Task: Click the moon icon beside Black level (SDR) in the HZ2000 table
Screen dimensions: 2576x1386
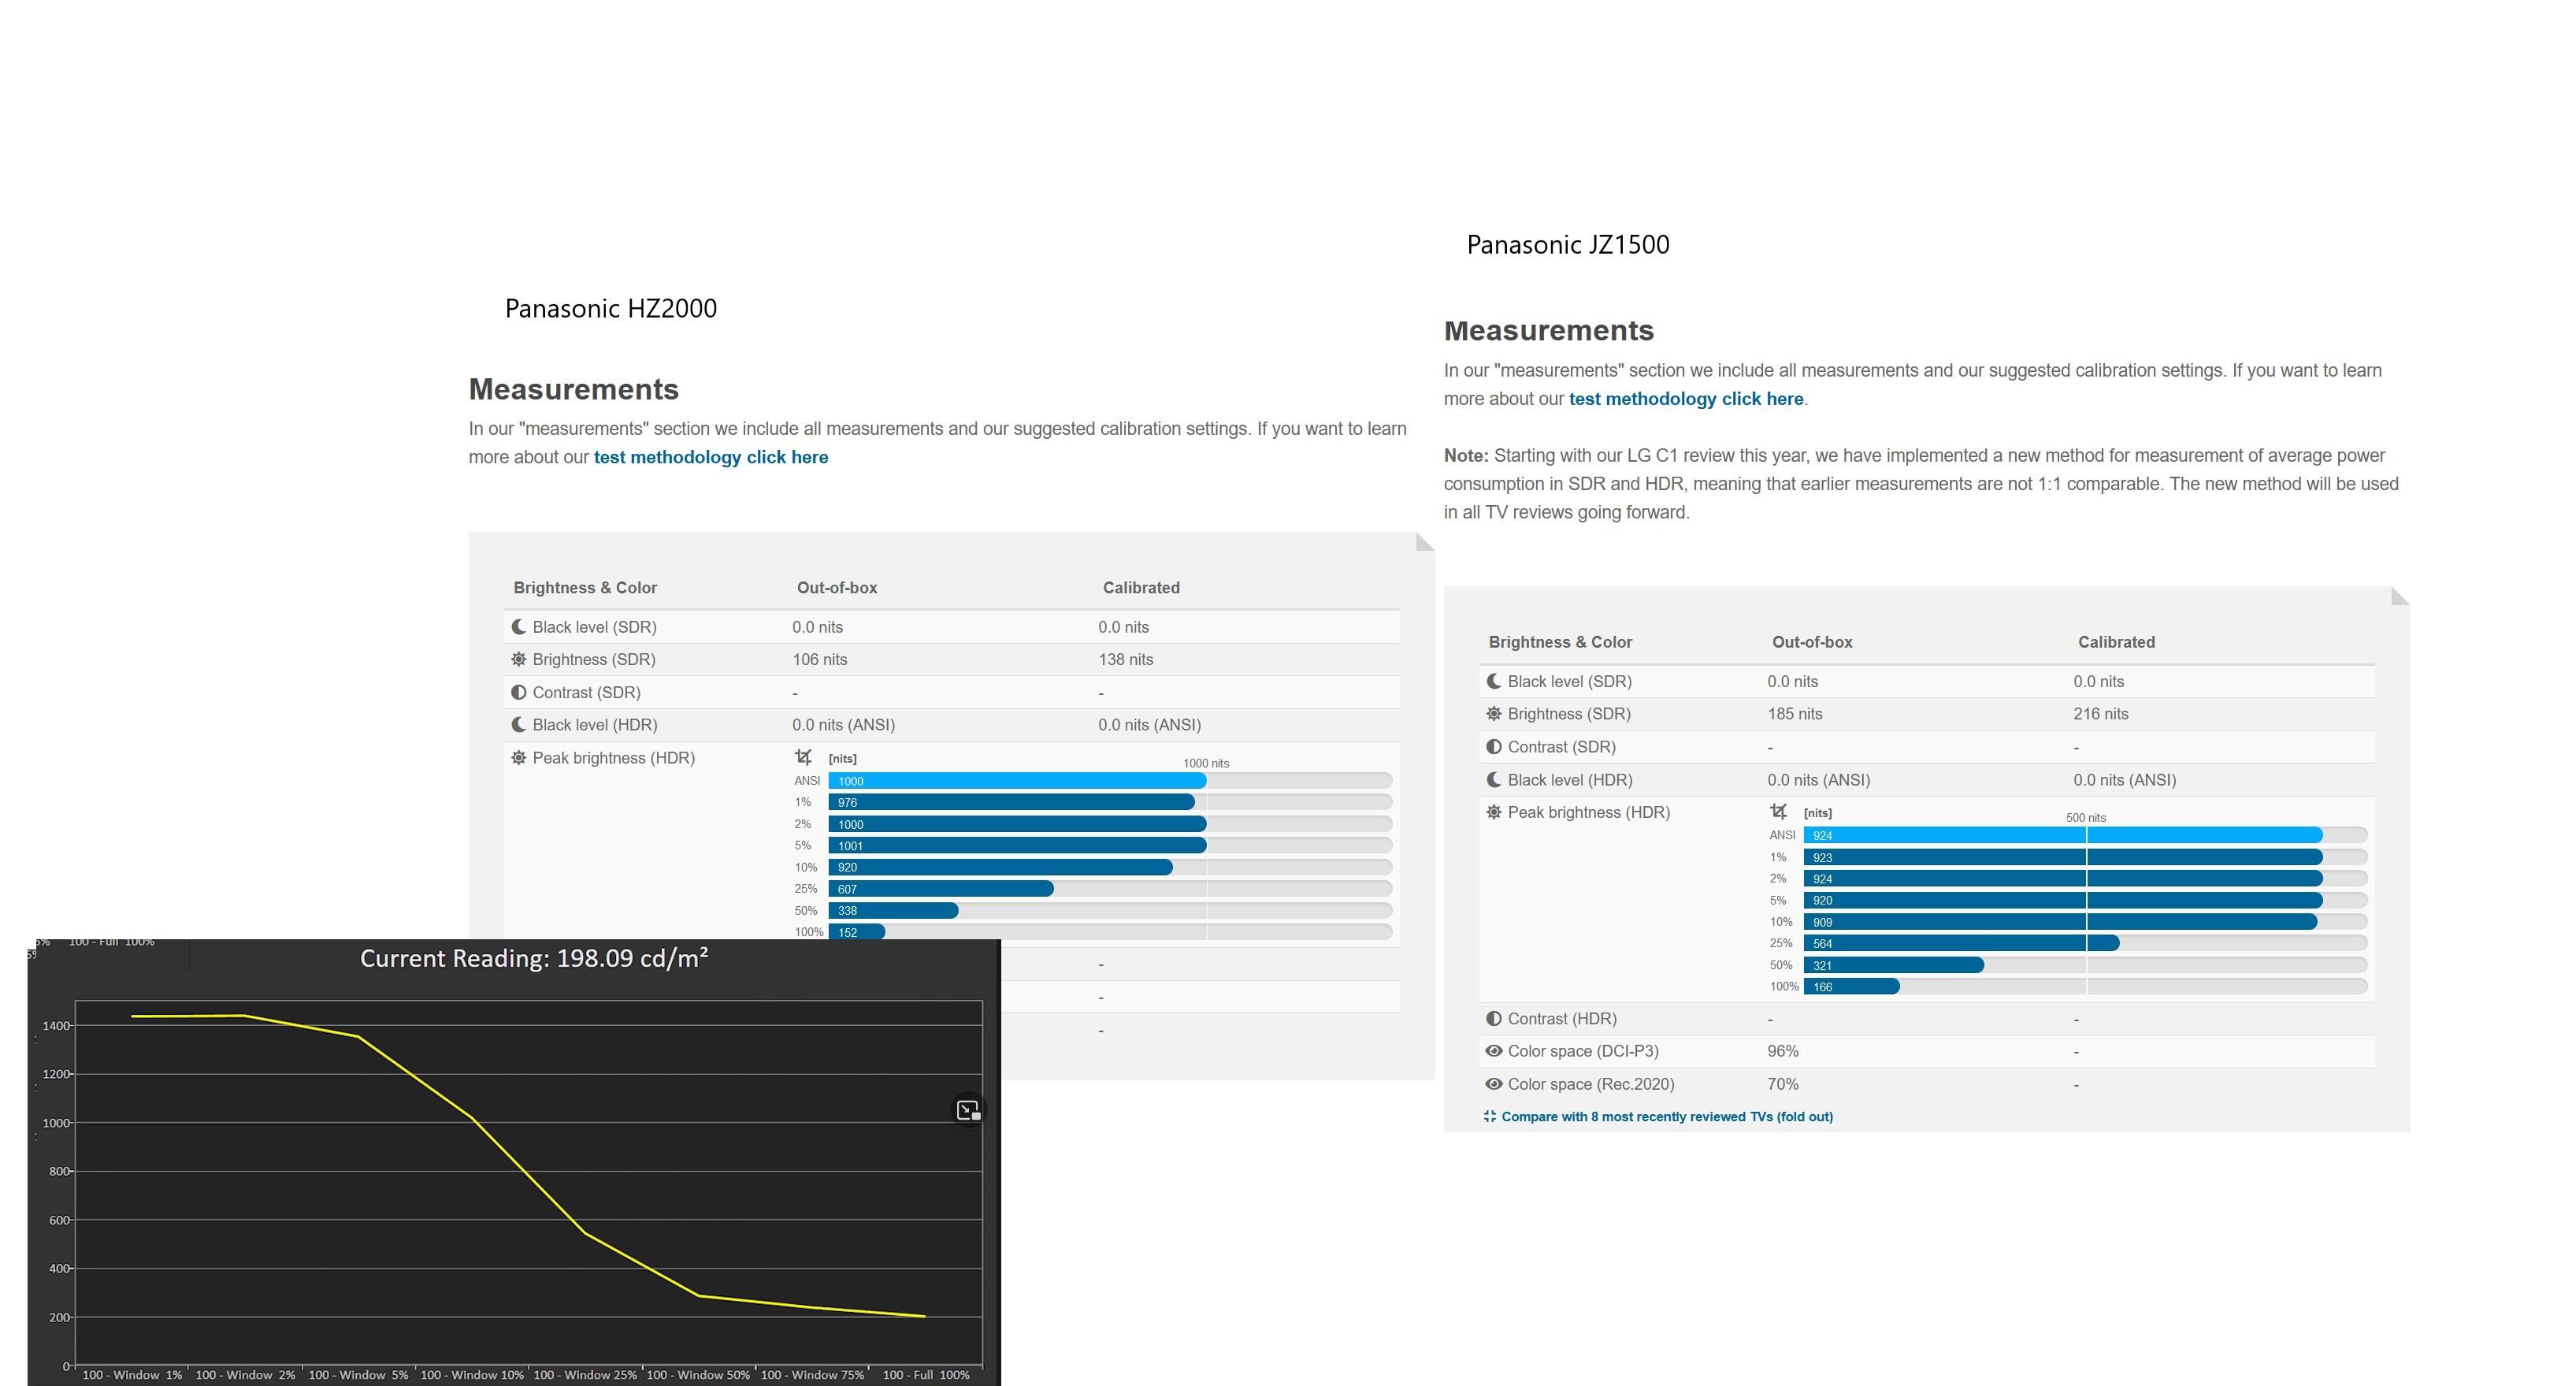Action: click(518, 627)
